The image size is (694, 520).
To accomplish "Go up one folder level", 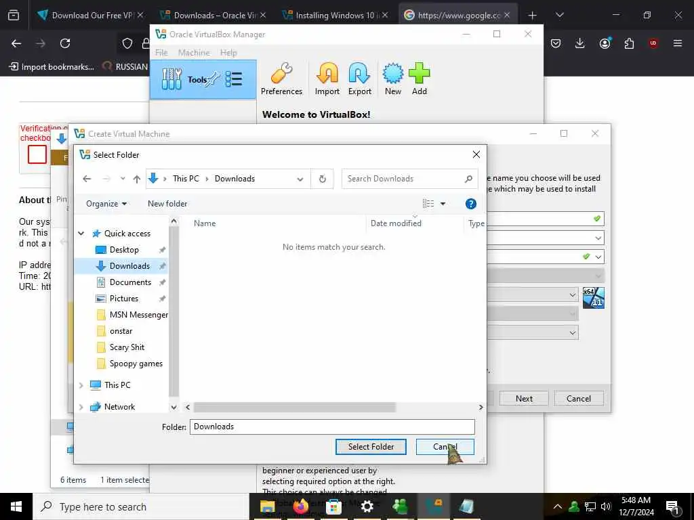I will pos(137,179).
